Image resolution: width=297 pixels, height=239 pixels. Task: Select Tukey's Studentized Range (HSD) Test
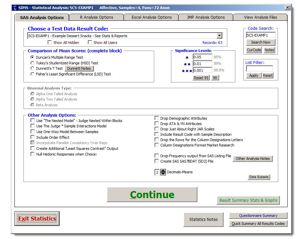(x=33, y=63)
